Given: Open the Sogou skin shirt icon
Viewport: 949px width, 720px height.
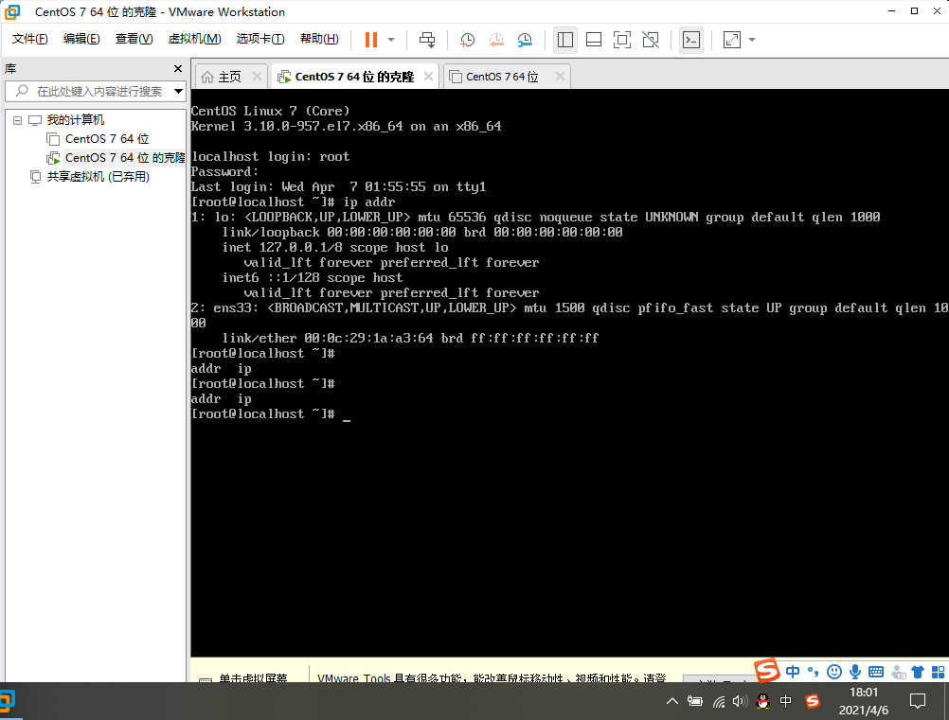Looking at the screenshot, I should pos(918,672).
